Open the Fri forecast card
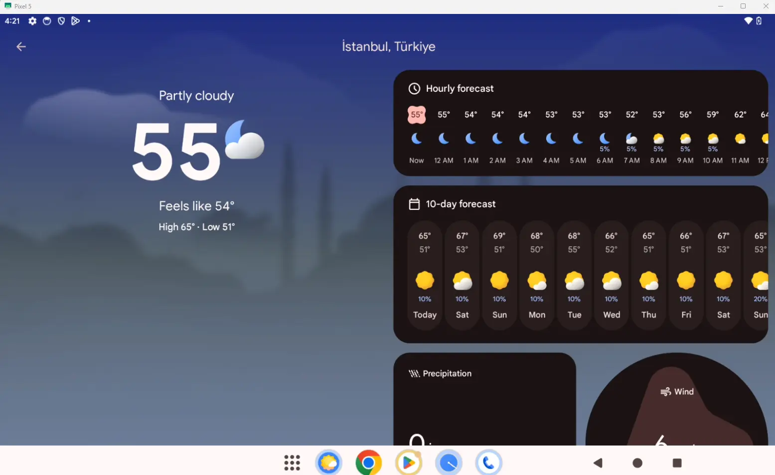The height and width of the screenshot is (475, 775). (x=686, y=275)
